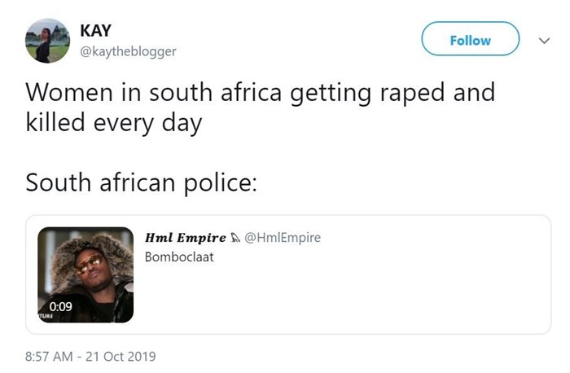
Task: Click the 'Women in south africa' text line
Action: click(260, 92)
